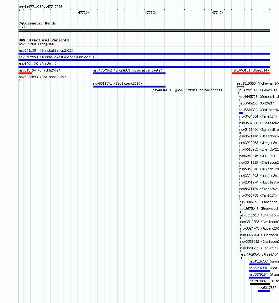Image resolution: width=279 pixels, height=303 pixels.
Task: Click the nsv1001126 (Coe2014) variant label
Action: 38,64
